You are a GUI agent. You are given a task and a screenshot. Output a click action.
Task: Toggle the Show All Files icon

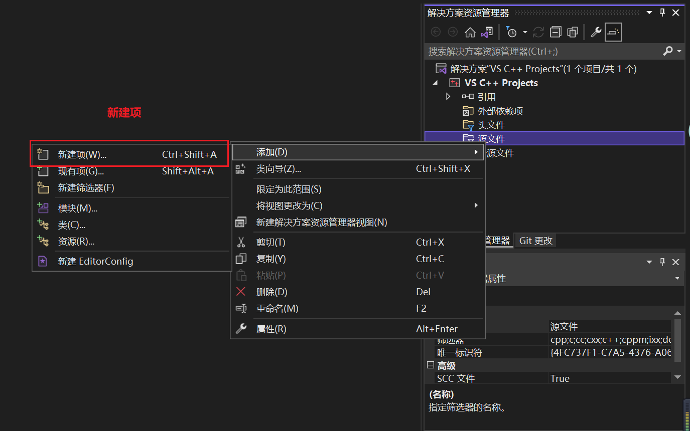[x=573, y=33]
